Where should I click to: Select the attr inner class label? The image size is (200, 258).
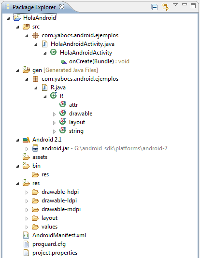[73, 105]
